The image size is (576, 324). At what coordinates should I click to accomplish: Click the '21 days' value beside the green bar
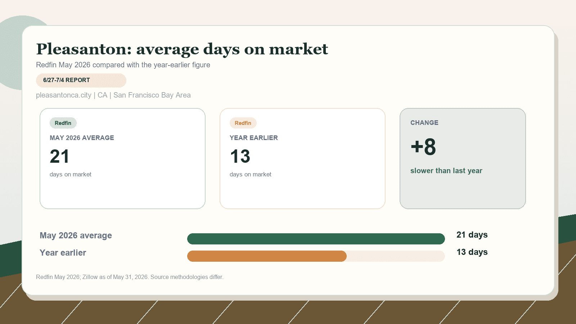[x=472, y=235]
